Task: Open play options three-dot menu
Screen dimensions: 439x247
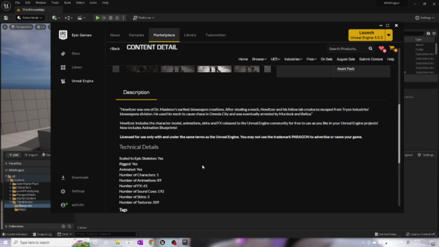Action: click(x=123, y=18)
